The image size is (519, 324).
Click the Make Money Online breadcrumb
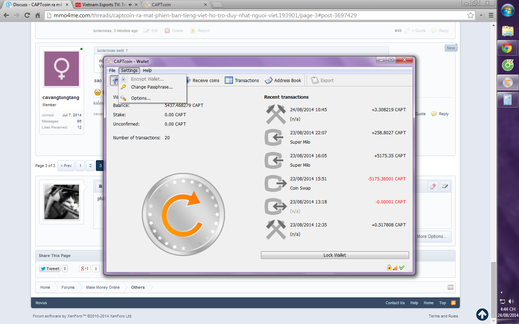point(103,287)
